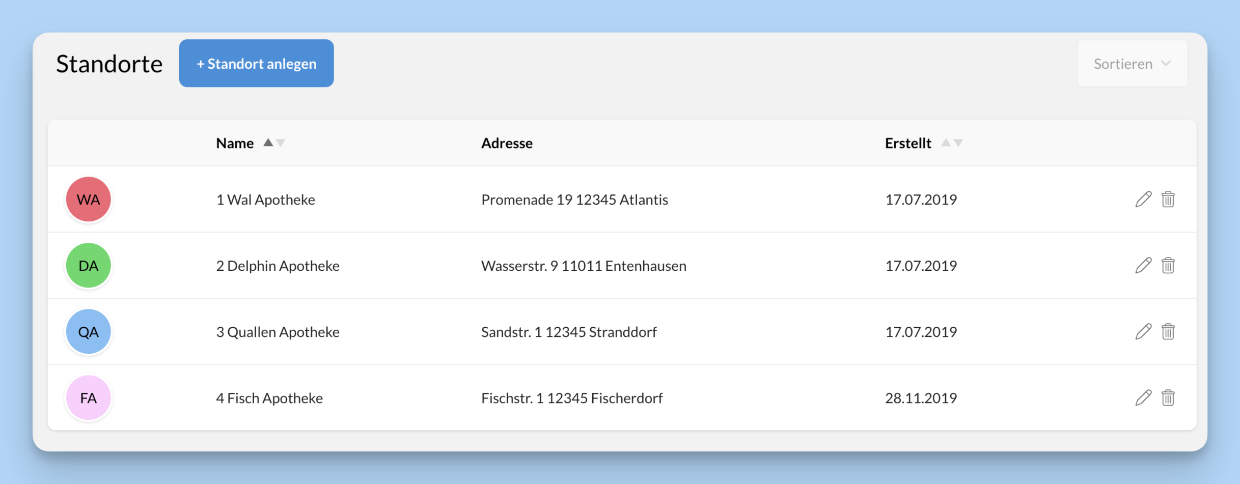Click pencil icon for Delphin Apotheke
This screenshot has width=1240, height=484.
[1143, 265]
